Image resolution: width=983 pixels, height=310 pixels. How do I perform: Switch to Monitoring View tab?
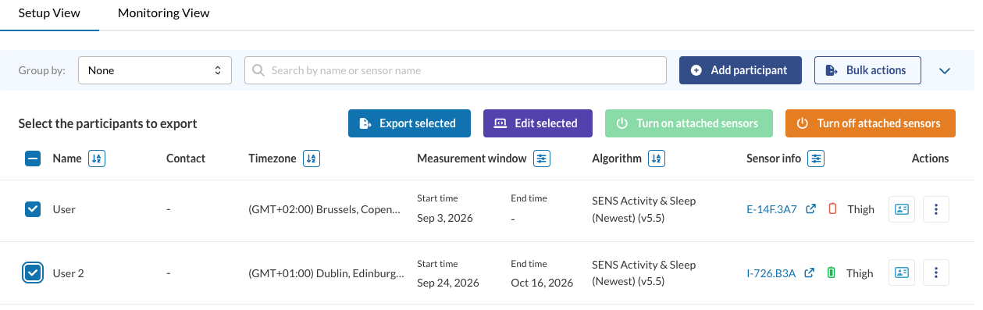pyautogui.click(x=163, y=13)
